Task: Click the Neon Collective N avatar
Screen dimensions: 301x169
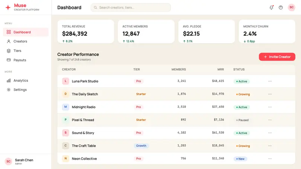Action: (x=65, y=158)
